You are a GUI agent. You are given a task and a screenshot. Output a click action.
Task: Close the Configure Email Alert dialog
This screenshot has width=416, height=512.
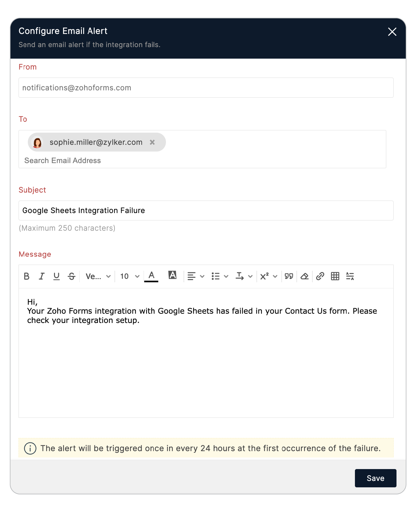coord(392,32)
